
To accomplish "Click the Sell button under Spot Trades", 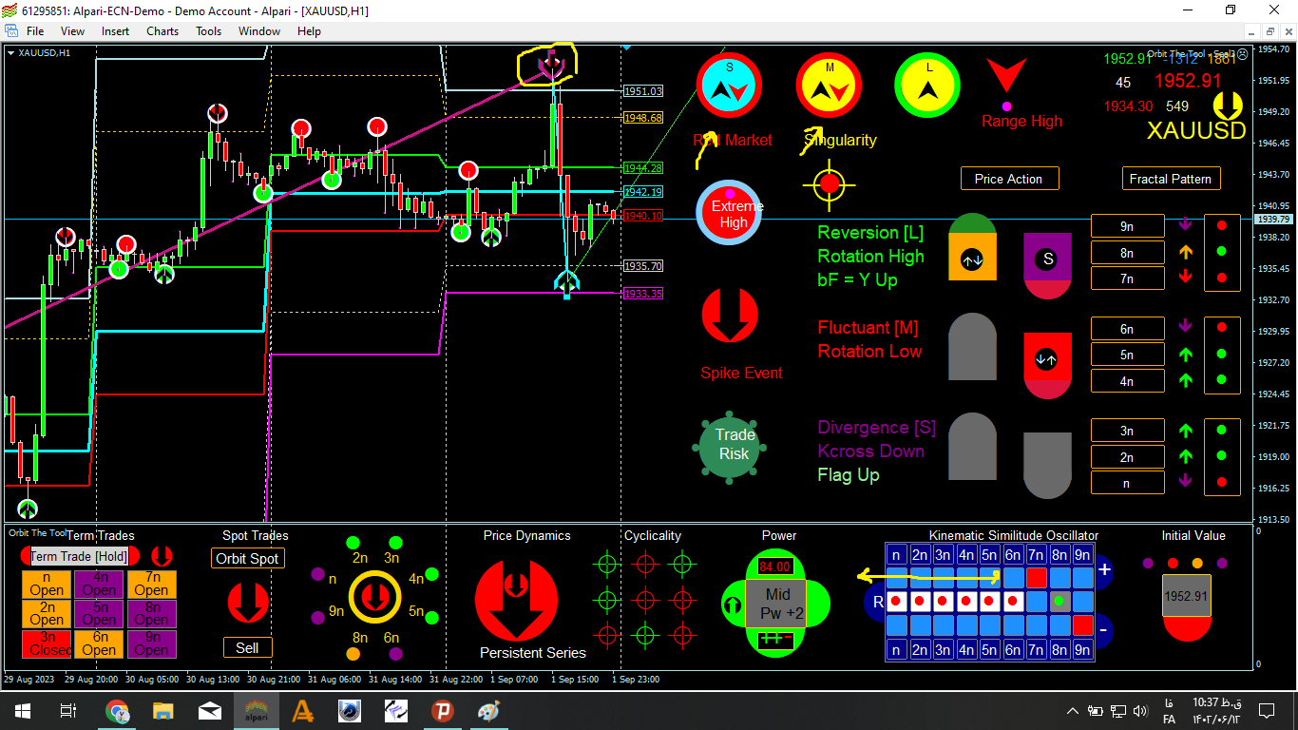I will tap(247, 647).
